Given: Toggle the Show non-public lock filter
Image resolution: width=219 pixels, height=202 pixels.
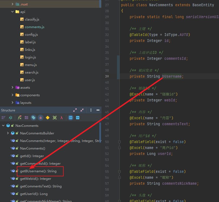Looking at the screenshot, I should [x=40, y=118].
